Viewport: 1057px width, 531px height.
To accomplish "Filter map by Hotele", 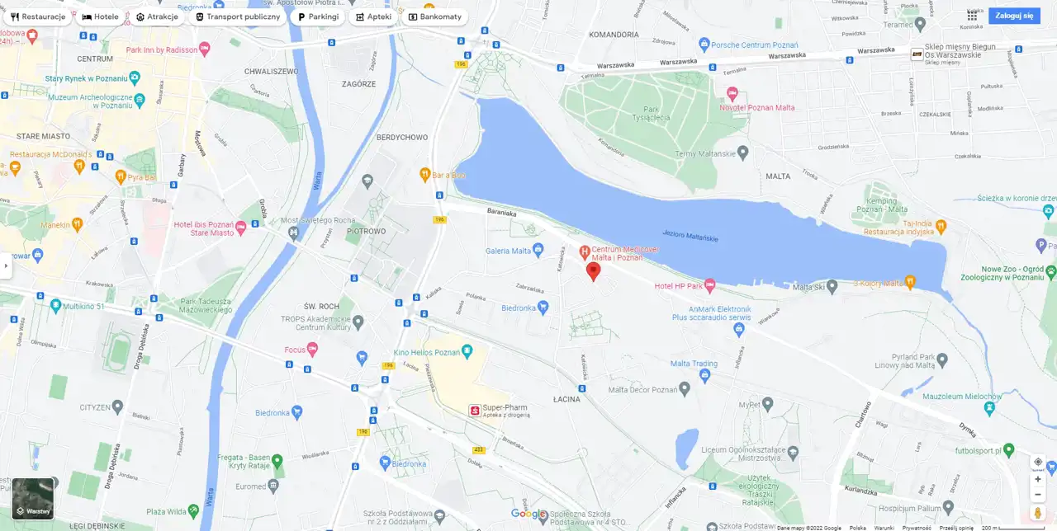I will click(x=100, y=16).
